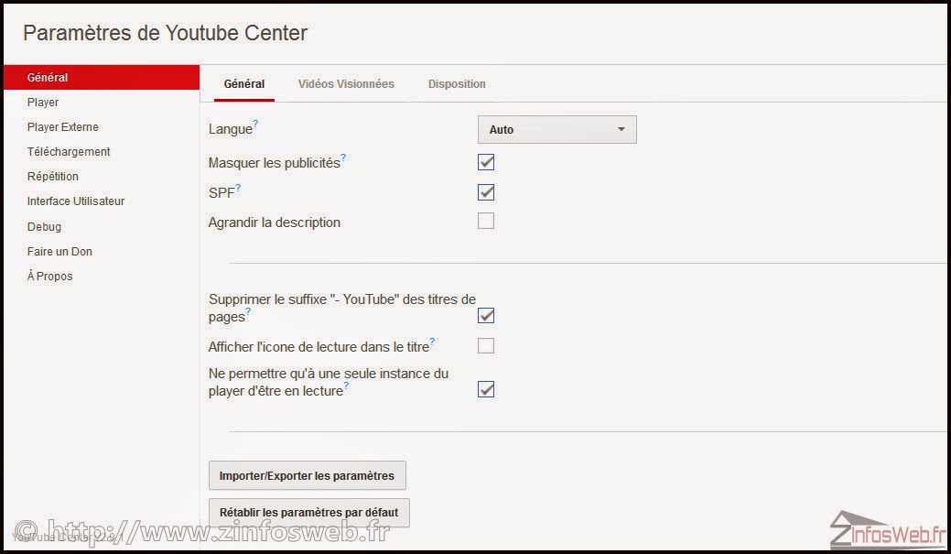Screen dimensions: 951x554
Task: Click help icon on YouTube suffix option
Action: tap(247, 312)
